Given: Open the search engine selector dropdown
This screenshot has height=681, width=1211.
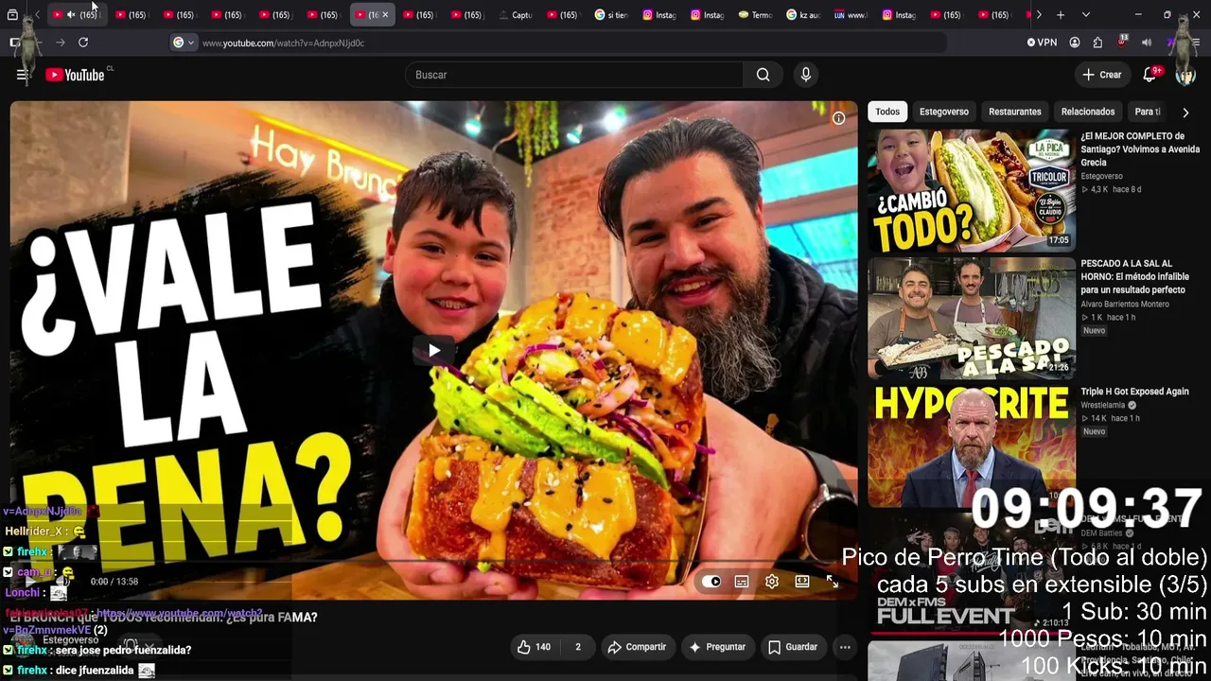Looking at the screenshot, I should click(x=184, y=43).
